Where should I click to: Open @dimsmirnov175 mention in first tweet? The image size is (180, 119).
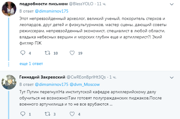pyautogui.click(x=51, y=11)
